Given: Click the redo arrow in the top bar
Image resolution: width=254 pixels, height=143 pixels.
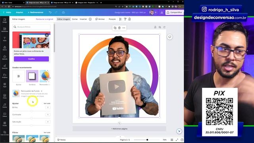Looking at the screenshot, I should (56, 12).
